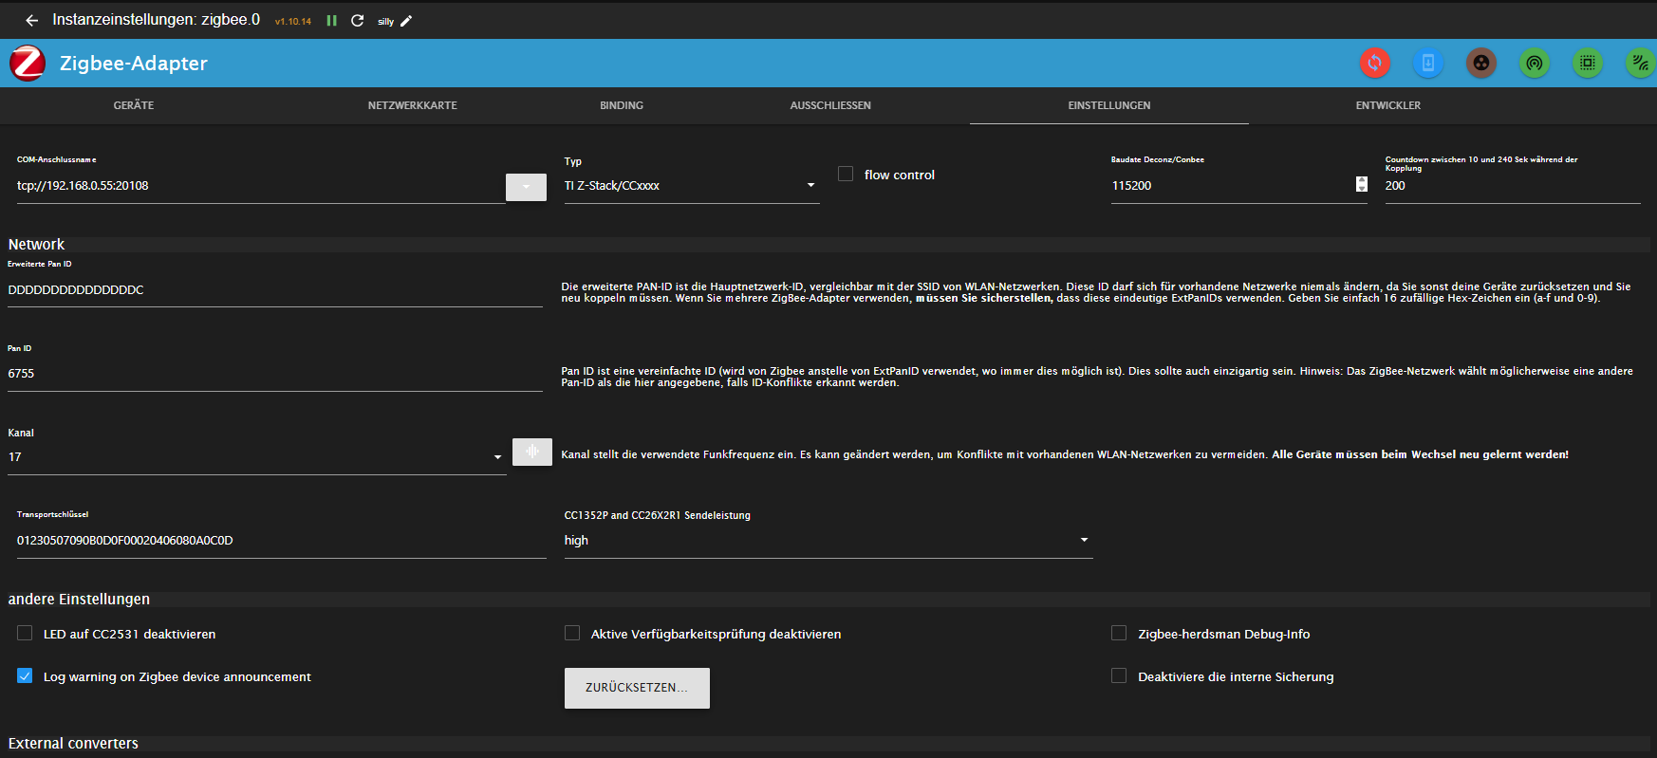Click the Erweiterte Pan ID field
The height and width of the screenshot is (758, 1657).
[275, 290]
